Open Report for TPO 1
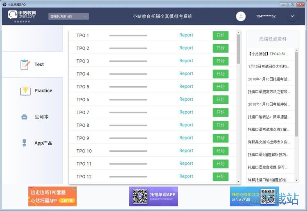The width and height of the screenshot is (307, 211). (186, 35)
